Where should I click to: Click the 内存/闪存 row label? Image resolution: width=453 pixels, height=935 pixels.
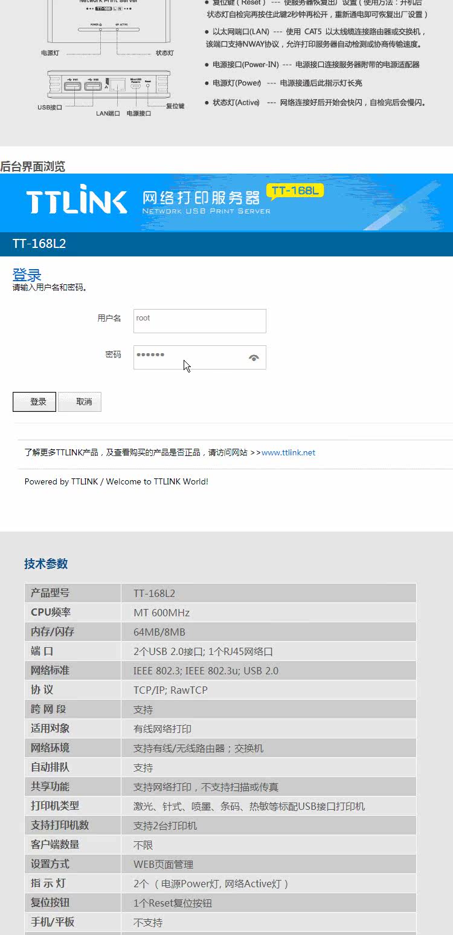tap(53, 631)
